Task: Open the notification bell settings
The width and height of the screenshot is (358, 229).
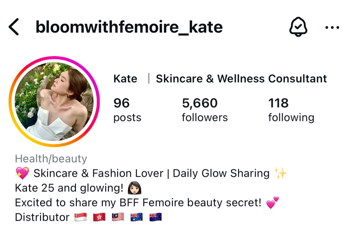Action: [298, 27]
